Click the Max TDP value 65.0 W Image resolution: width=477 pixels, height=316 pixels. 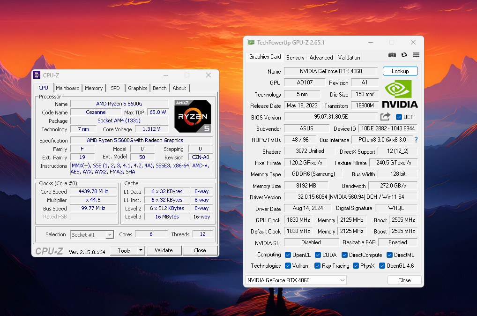(158, 112)
